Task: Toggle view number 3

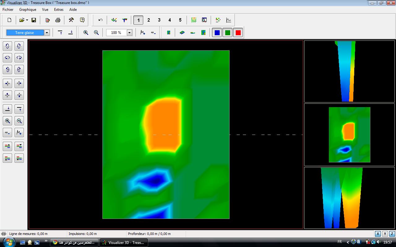Action: coord(159,20)
